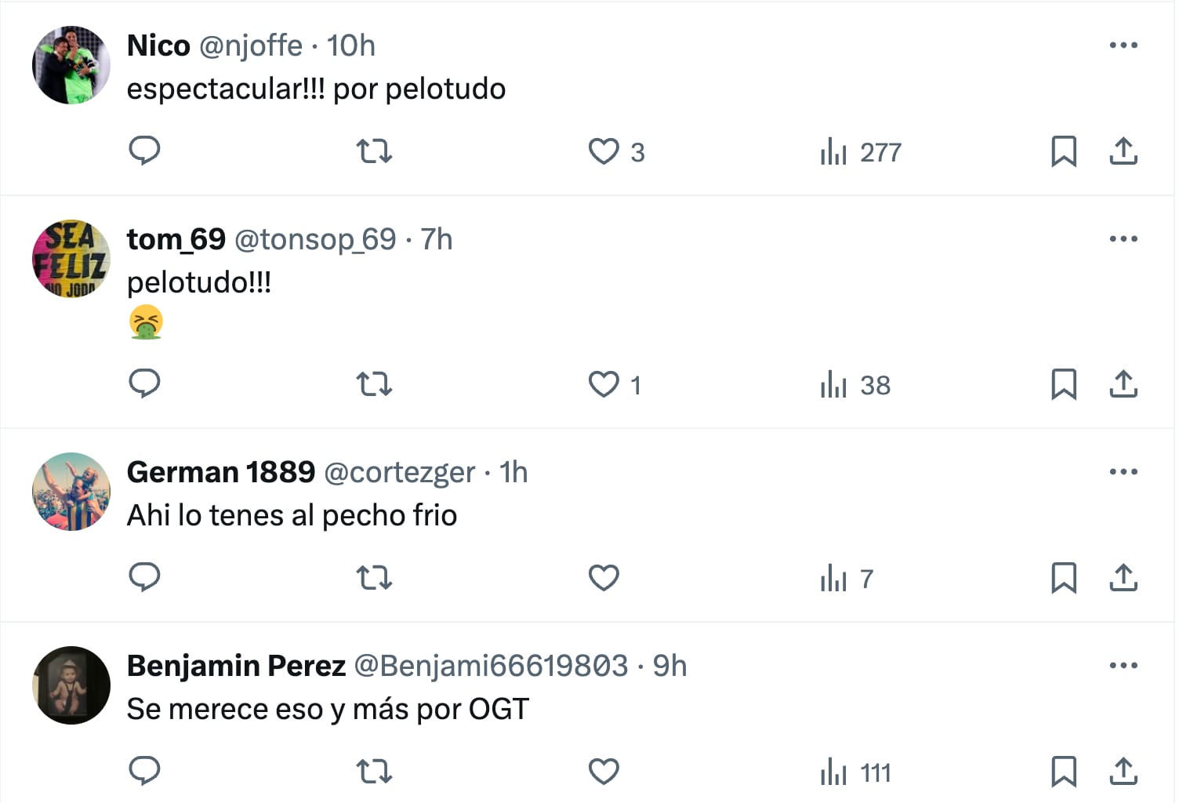This screenshot has height=803, width=1201.
Task: Share Nico's tweet
Action: [x=1123, y=151]
